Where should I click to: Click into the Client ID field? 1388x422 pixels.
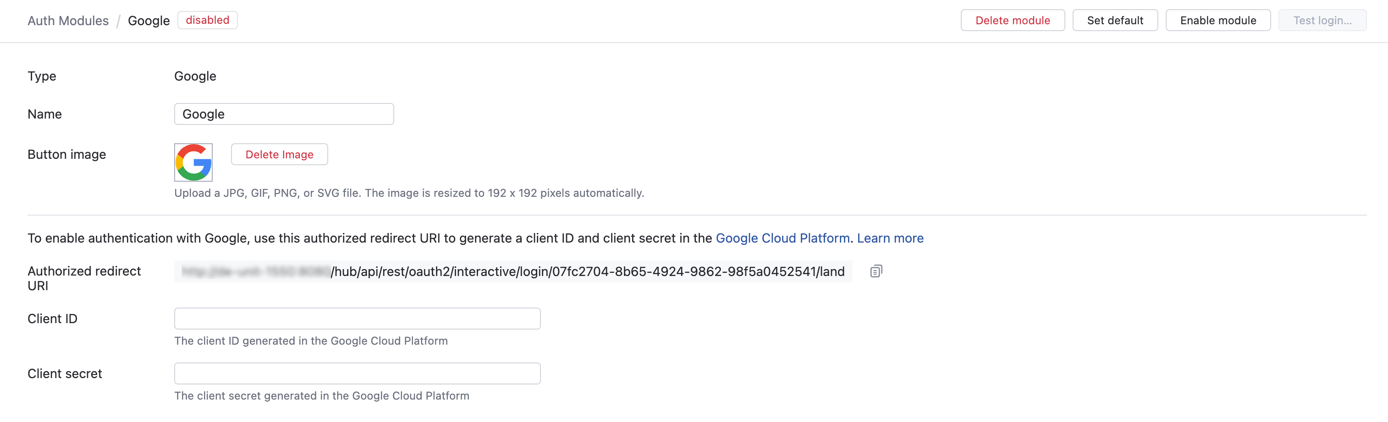coord(357,319)
